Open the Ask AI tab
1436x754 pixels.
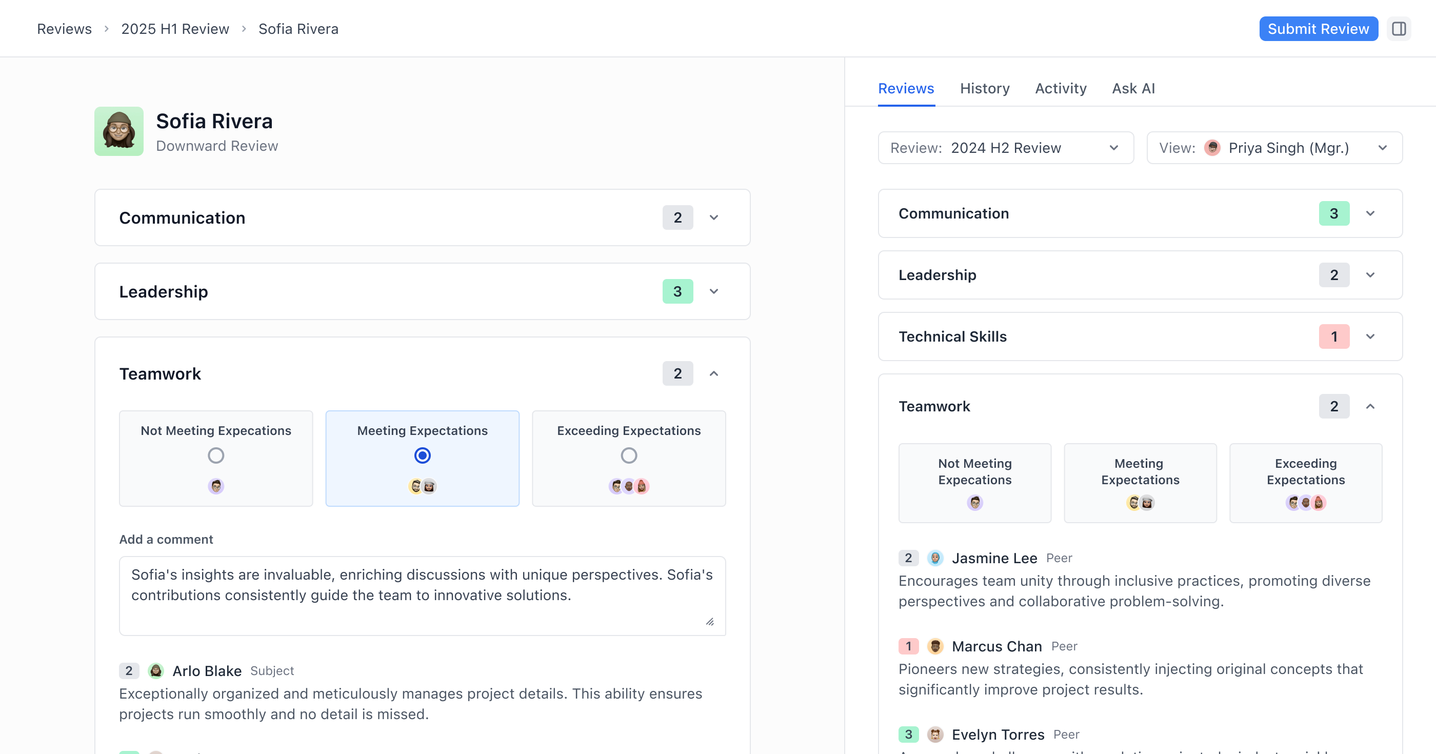(1133, 88)
